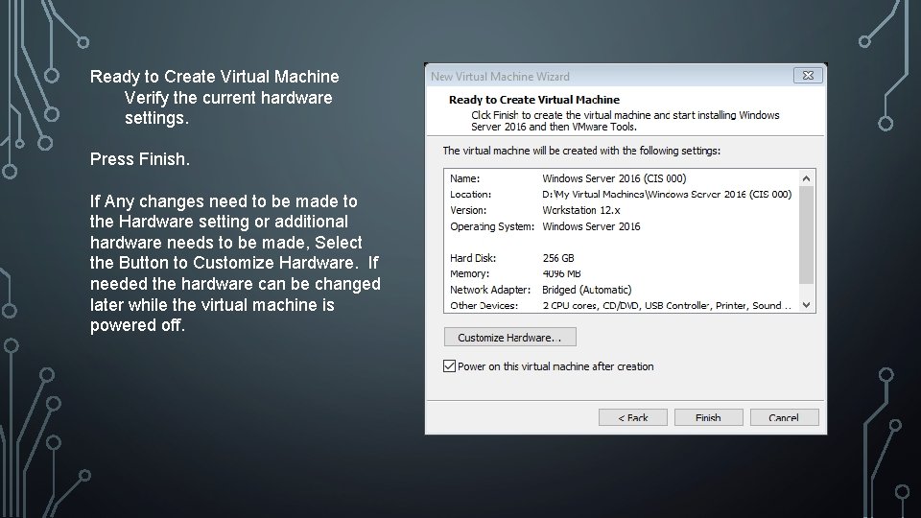Select the Other Devices value row
Viewport: 921px width, 518px height.
667,305
